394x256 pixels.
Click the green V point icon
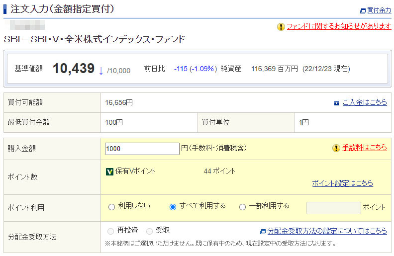[110, 171]
